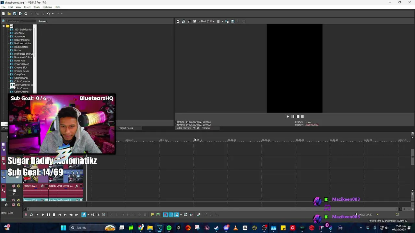
Task: Toggle preview on external monitor icon
Action: click(x=184, y=21)
